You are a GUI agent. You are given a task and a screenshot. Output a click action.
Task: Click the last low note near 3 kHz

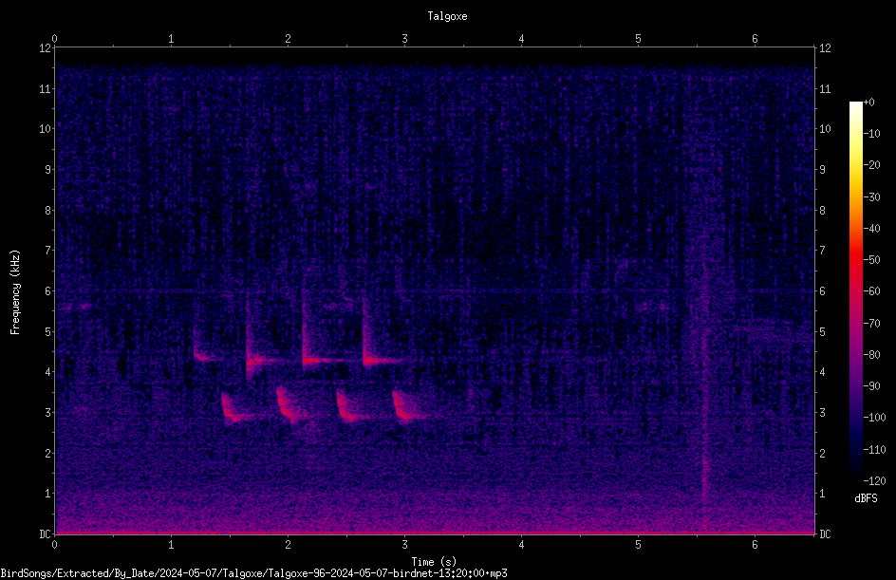point(408,407)
